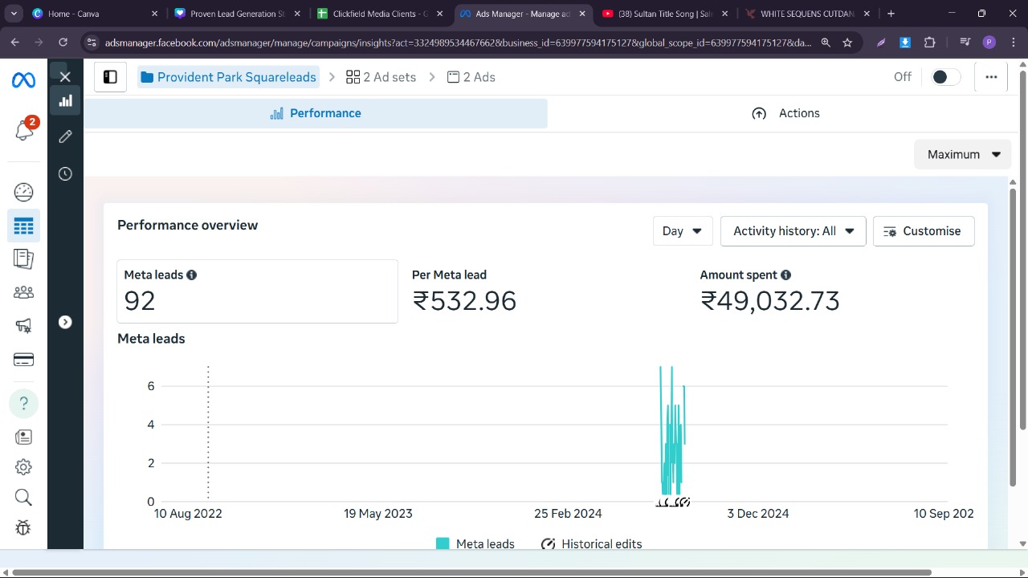
Task: Open the pencil edit icon in side panel
Action: point(65,136)
